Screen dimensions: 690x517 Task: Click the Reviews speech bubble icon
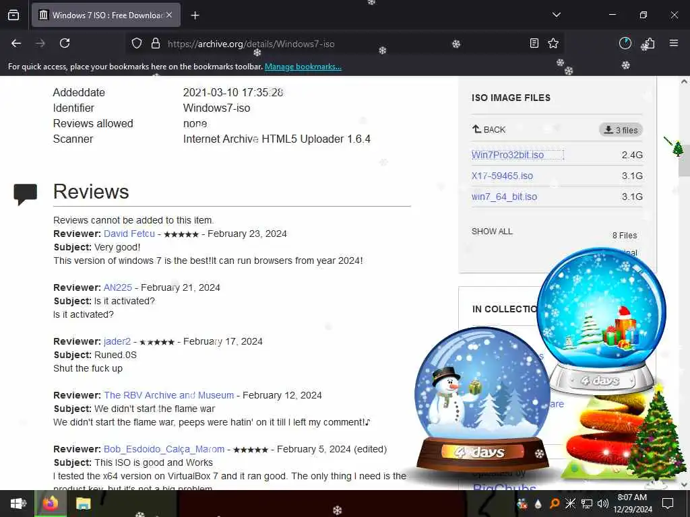(x=25, y=194)
